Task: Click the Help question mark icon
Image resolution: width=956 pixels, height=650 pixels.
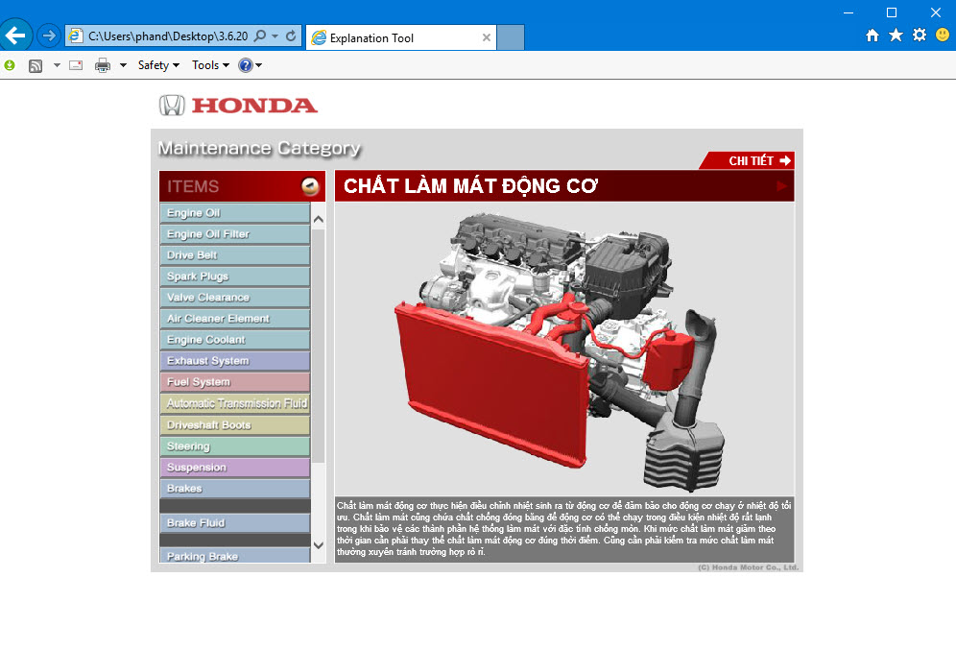Action: click(246, 65)
